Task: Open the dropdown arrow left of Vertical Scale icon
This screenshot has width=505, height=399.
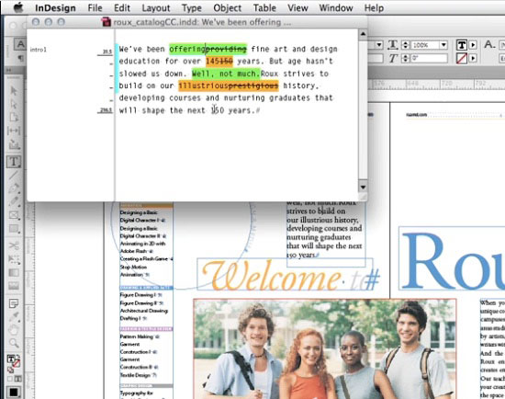Action: 378,45
